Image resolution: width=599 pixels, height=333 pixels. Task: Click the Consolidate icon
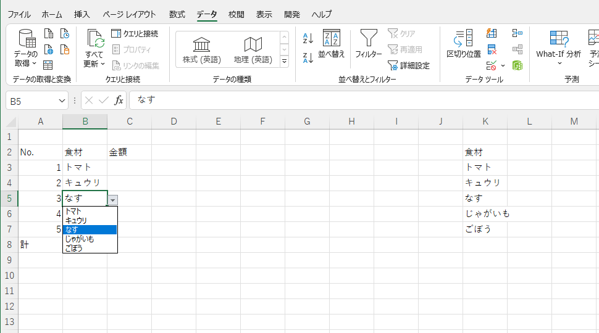click(x=517, y=33)
